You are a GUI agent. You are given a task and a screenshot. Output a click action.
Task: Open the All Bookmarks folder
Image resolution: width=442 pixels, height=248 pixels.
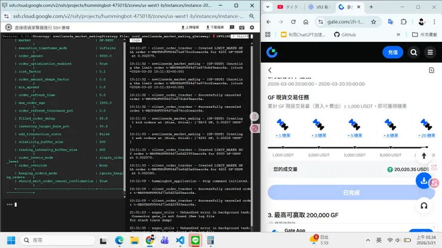click(424, 35)
